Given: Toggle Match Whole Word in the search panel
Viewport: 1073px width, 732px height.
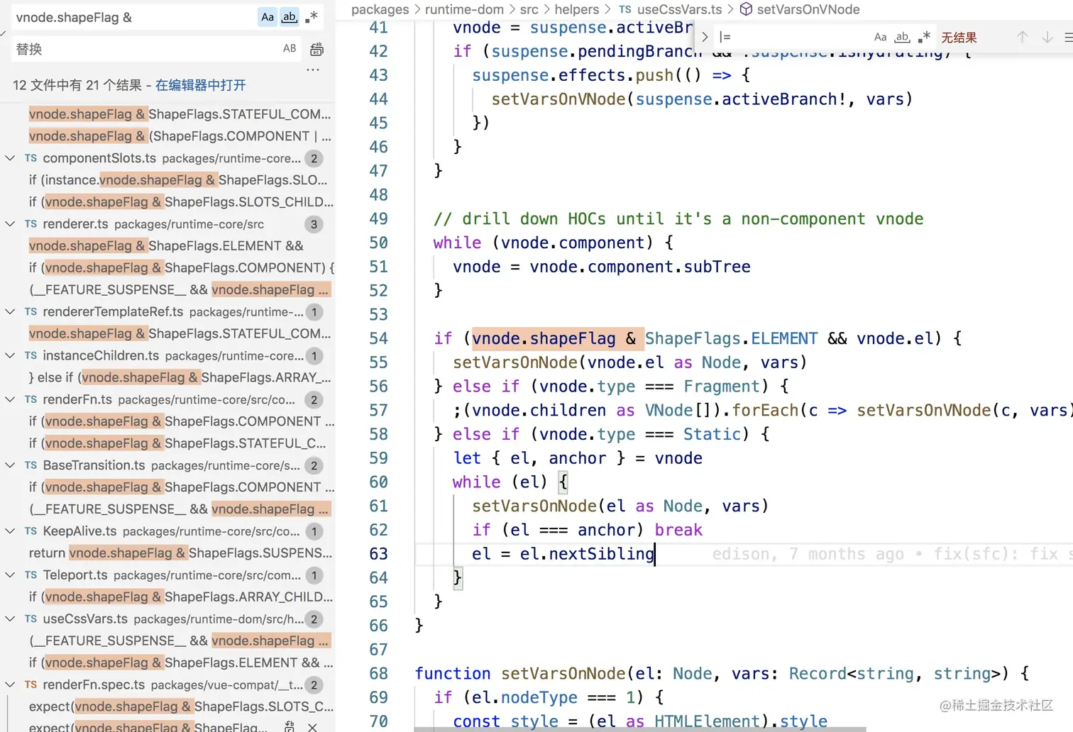Looking at the screenshot, I should pos(290,17).
